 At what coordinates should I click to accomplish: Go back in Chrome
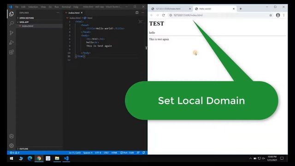(x=152, y=15)
